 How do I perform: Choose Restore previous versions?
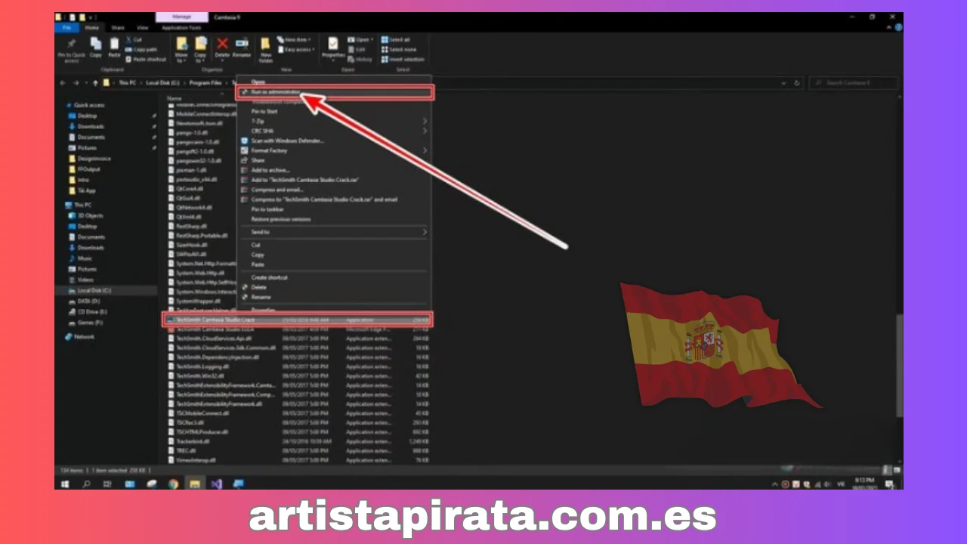[335, 219]
